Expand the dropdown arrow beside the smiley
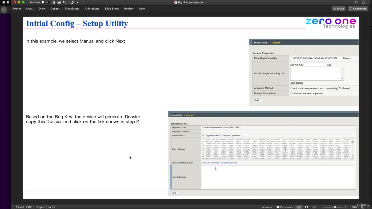The image size is (372, 209). pos(367,2)
